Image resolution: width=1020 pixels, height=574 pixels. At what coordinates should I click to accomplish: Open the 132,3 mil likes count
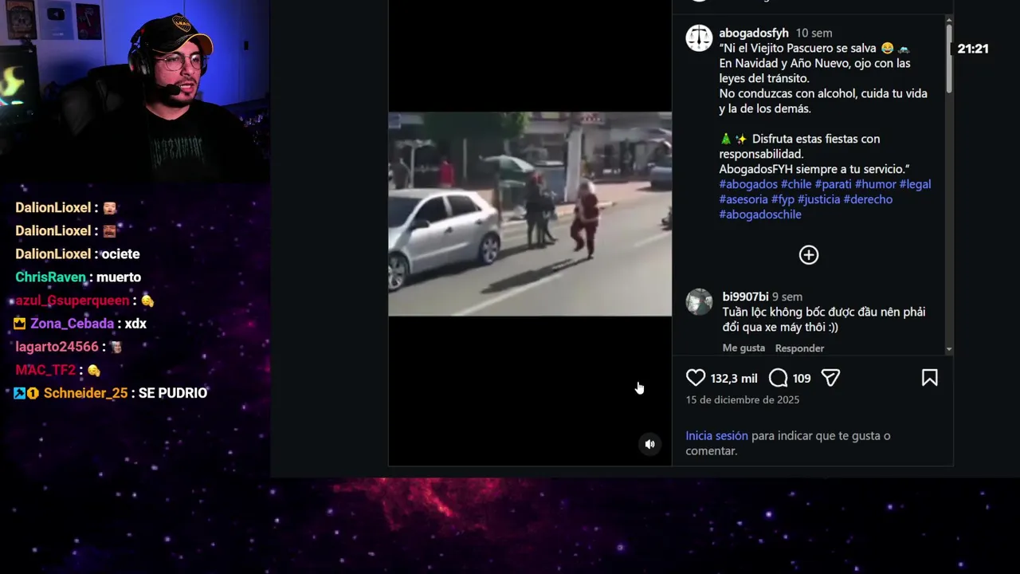click(x=734, y=379)
